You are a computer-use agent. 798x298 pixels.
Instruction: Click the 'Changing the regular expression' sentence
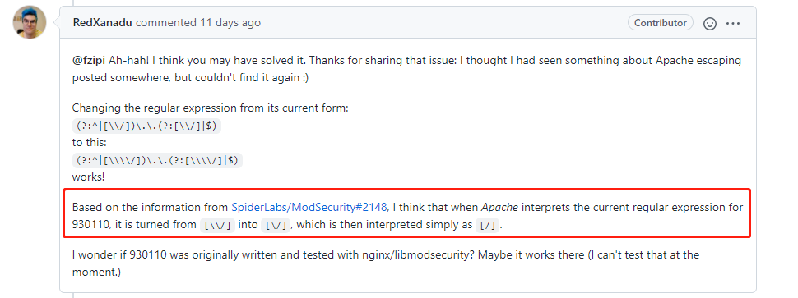point(210,108)
